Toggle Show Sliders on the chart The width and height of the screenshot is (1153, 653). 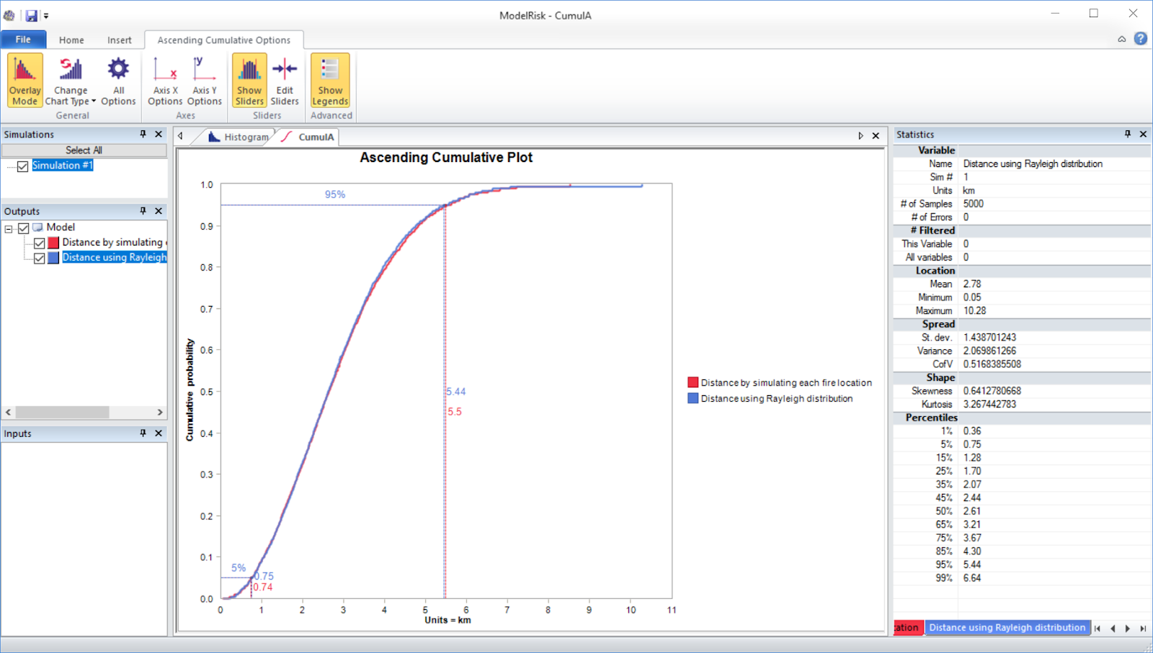tap(249, 79)
